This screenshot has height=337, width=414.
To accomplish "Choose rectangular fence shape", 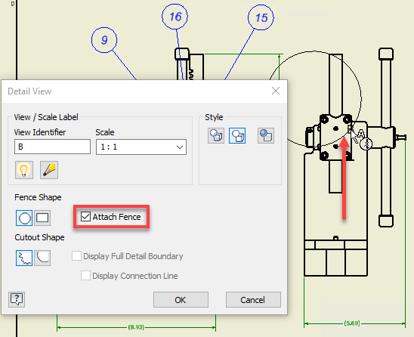I will pos(42,218).
